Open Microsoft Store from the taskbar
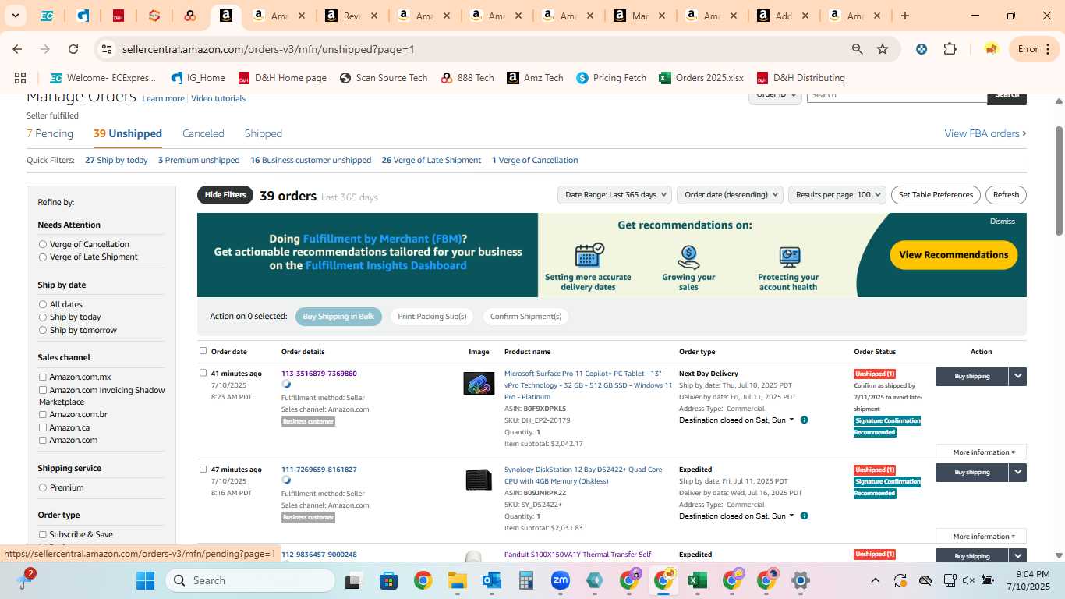This screenshot has width=1065, height=599. point(388,580)
